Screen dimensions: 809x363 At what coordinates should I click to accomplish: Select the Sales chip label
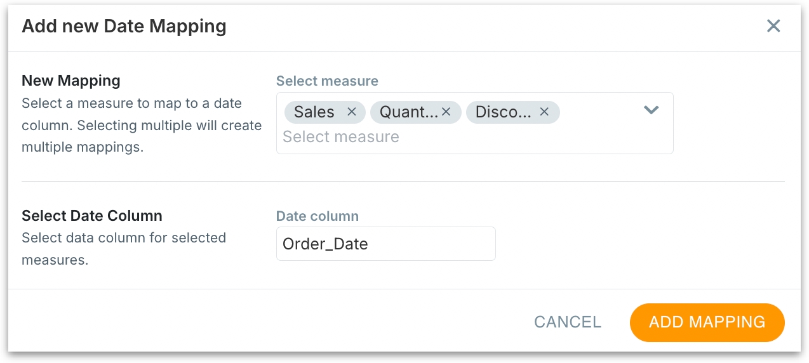click(x=314, y=112)
